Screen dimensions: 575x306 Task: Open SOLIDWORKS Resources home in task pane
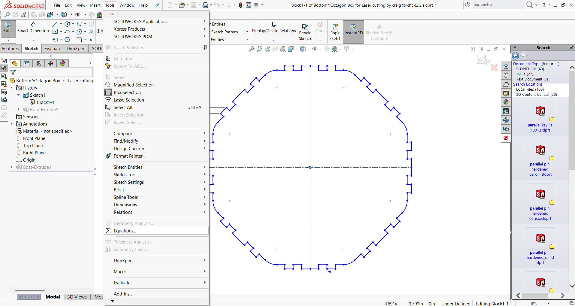506,66
